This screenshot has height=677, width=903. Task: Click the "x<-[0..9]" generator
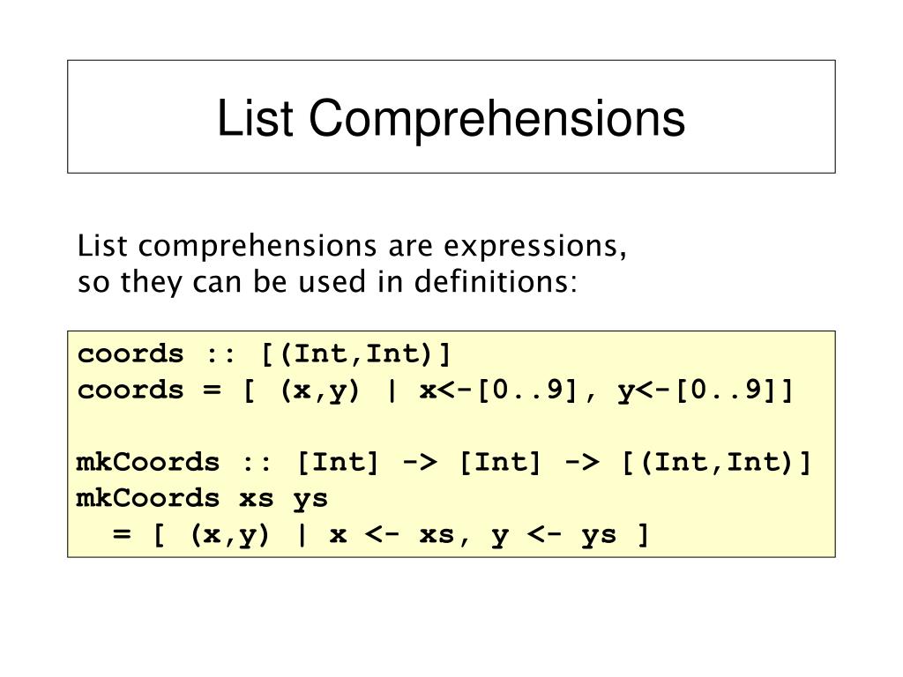point(499,391)
